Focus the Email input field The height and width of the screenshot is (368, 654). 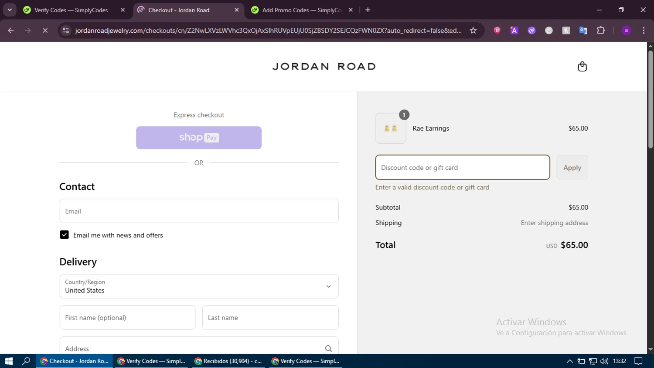click(199, 211)
